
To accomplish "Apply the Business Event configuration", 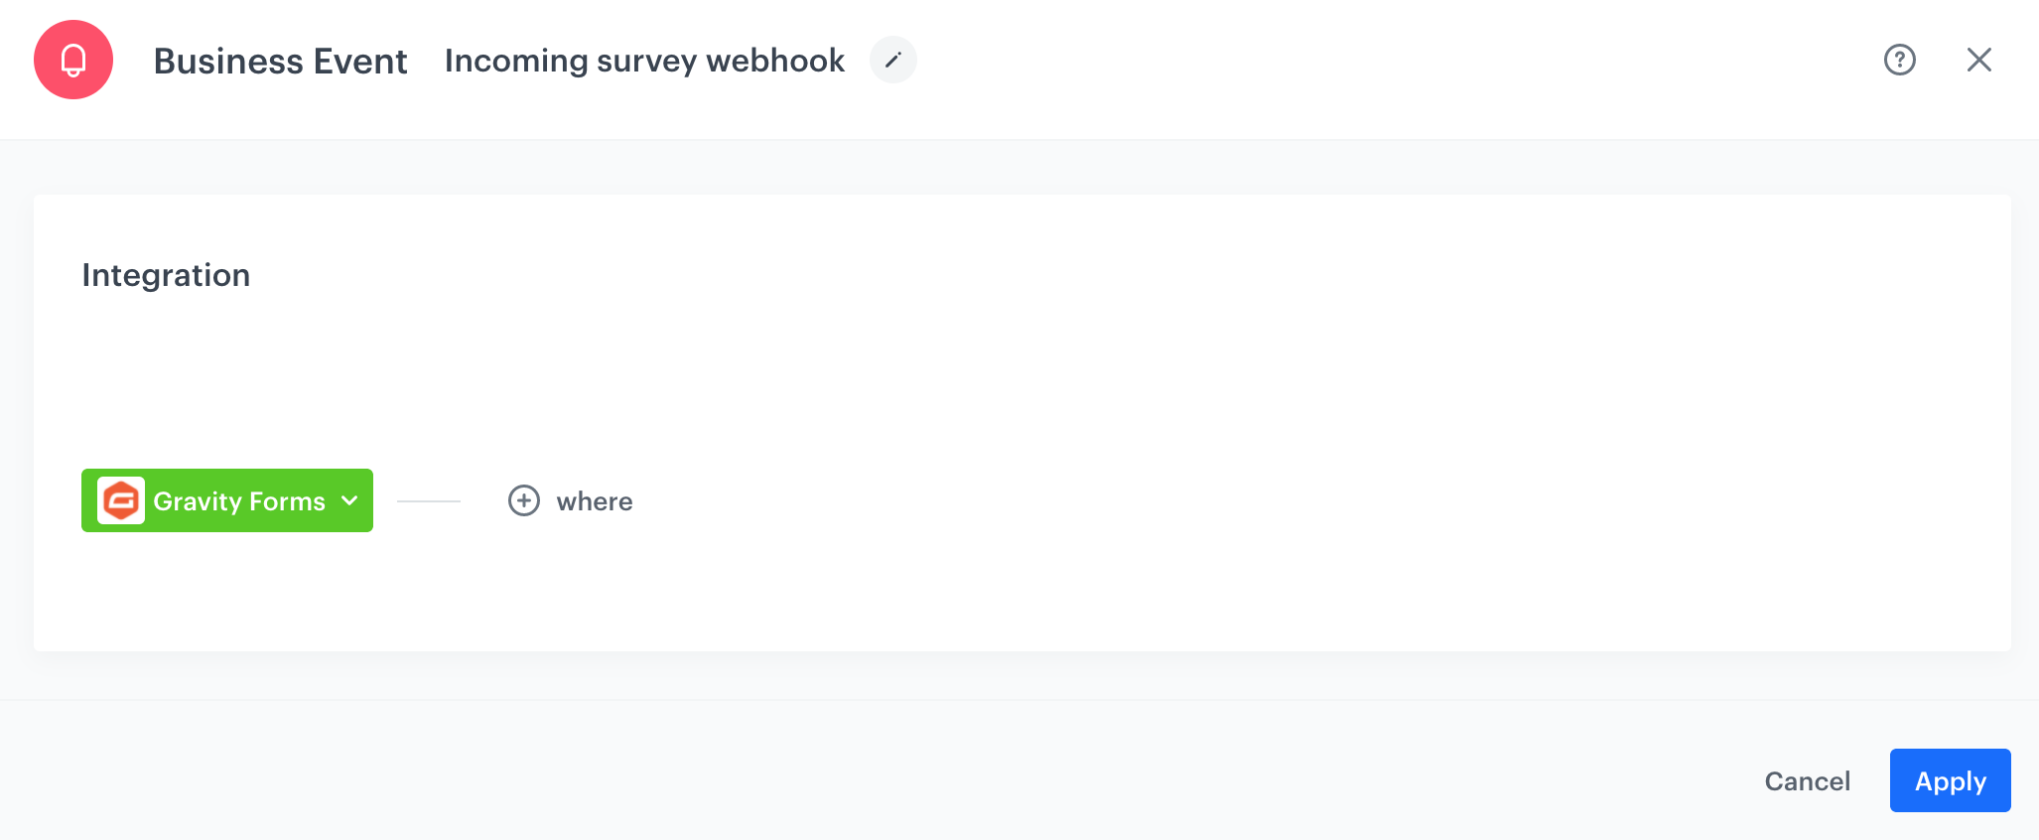I will (x=1949, y=780).
